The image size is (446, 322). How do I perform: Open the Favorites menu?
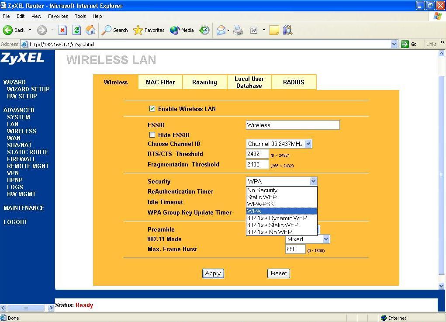click(58, 16)
